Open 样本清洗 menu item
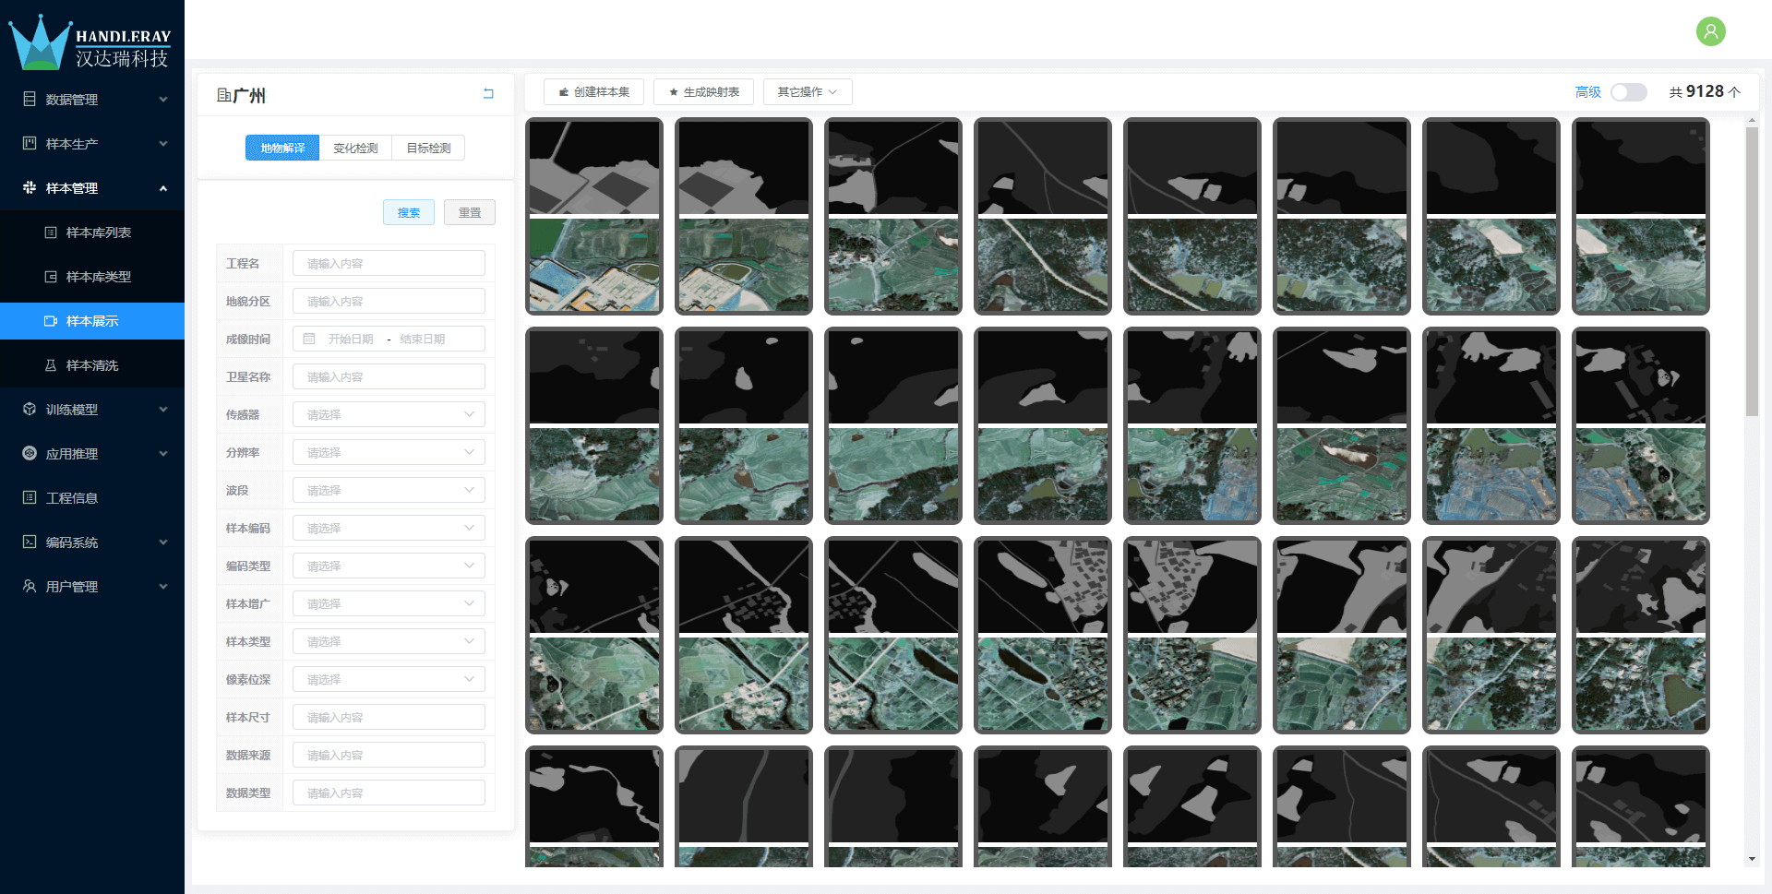This screenshot has height=894, width=1772. 92,365
